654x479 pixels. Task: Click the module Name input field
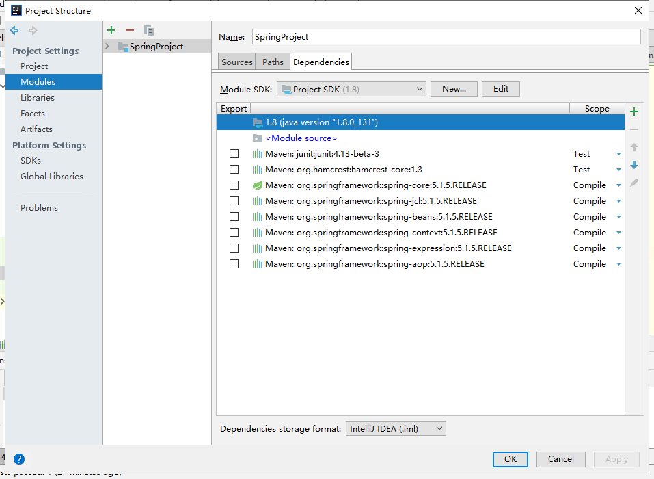446,37
